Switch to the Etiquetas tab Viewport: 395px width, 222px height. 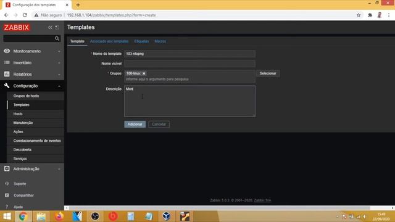pos(141,41)
